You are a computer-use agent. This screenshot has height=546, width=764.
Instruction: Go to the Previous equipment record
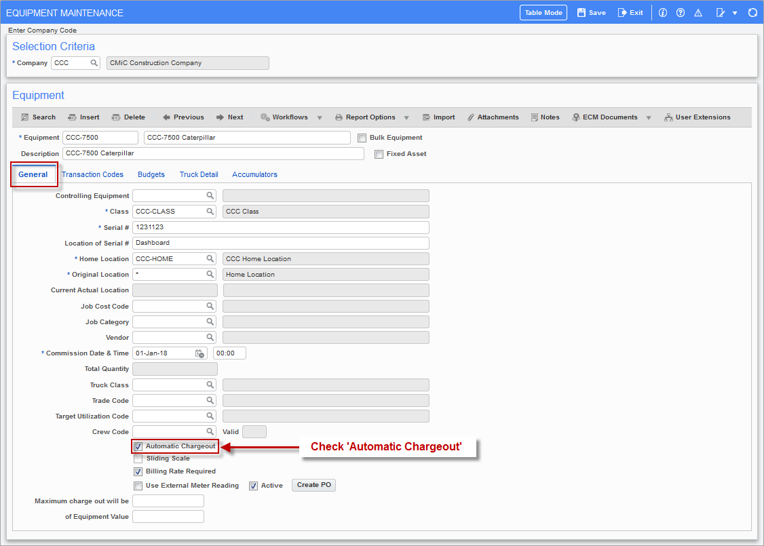[x=183, y=117]
